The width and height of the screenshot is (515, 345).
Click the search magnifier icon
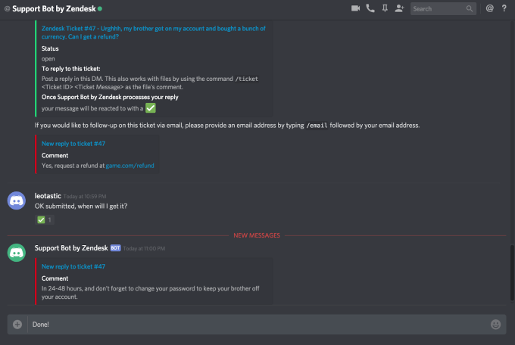[x=470, y=9]
